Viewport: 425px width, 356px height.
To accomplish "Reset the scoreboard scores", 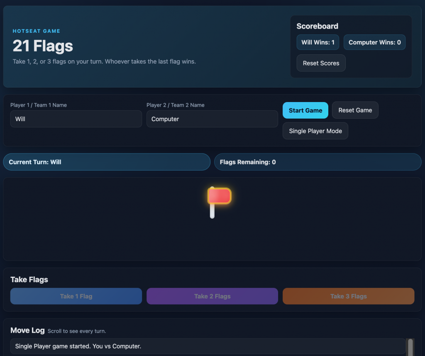I will (321, 63).
